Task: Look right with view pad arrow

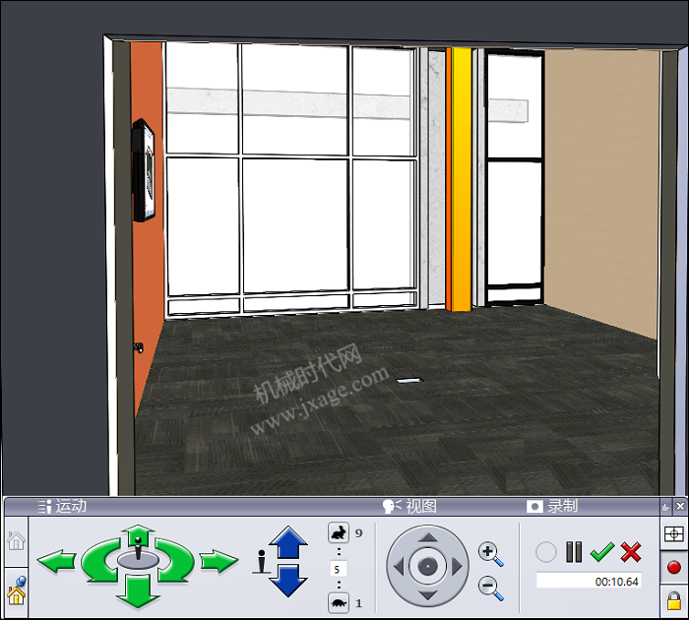Action: 457,567
